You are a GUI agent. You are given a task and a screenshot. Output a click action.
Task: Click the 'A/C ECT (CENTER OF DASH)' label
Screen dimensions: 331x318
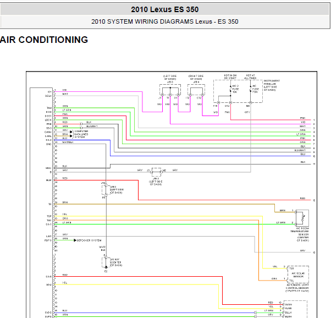coord(116,262)
